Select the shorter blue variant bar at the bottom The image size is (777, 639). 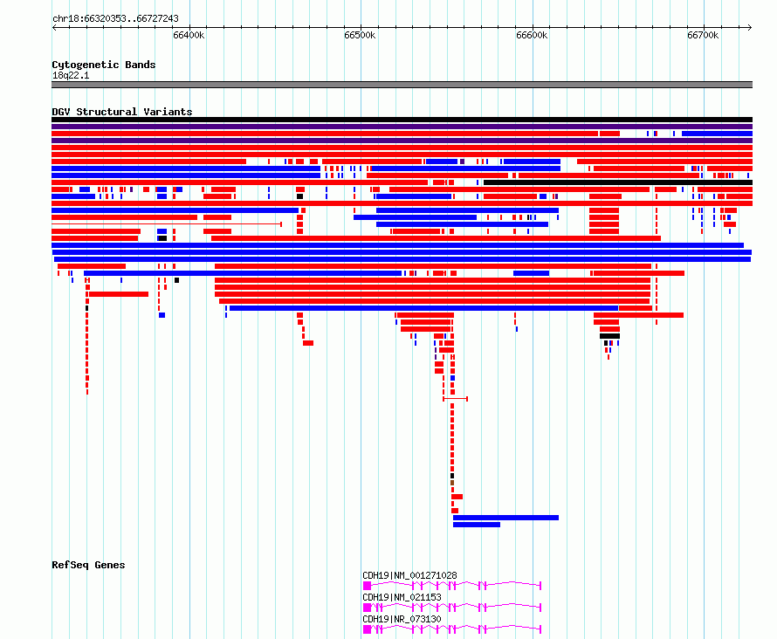[x=477, y=525]
